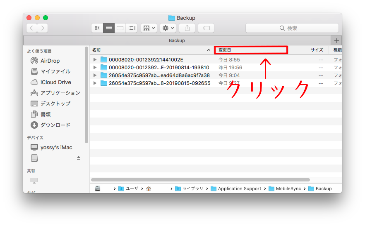Expand folder ending in ead64d8a6ac9f7a38

coord(95,75)
